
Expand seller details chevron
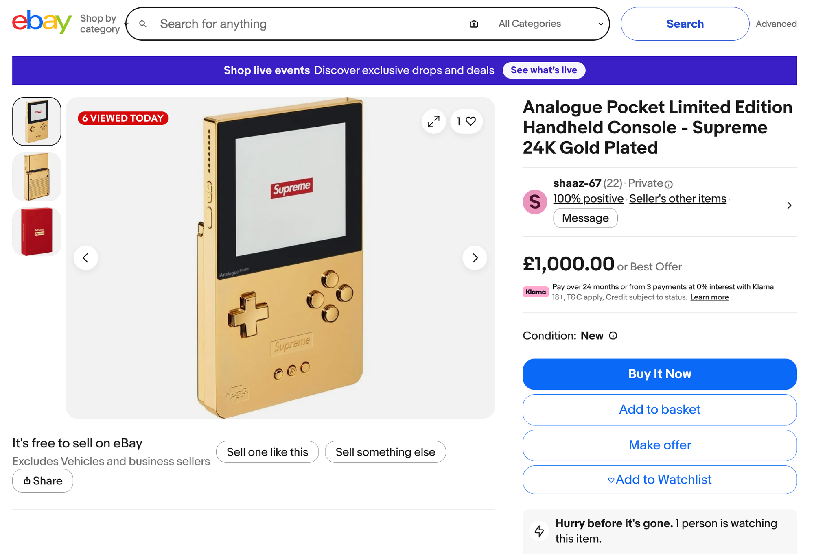(789, 205)
